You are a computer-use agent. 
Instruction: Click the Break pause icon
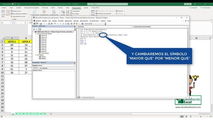[x=63, y=24]
